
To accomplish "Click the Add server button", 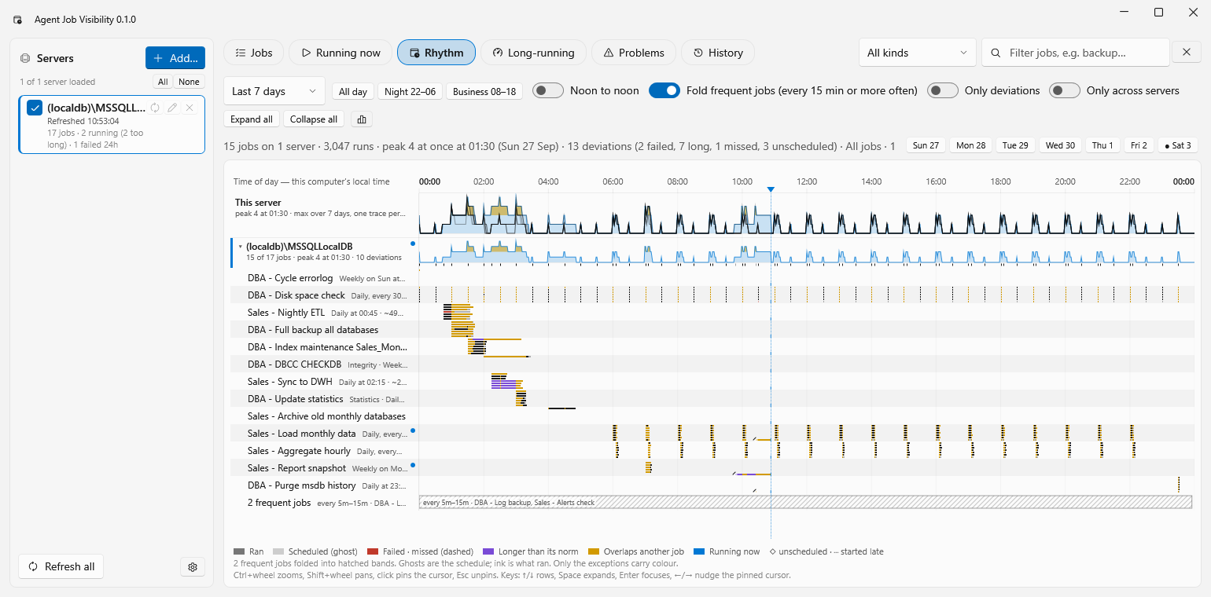I will pyautogui.click(x=175, y=58).
